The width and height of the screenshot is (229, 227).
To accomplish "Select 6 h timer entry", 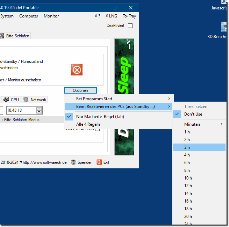I will (199, 163).
